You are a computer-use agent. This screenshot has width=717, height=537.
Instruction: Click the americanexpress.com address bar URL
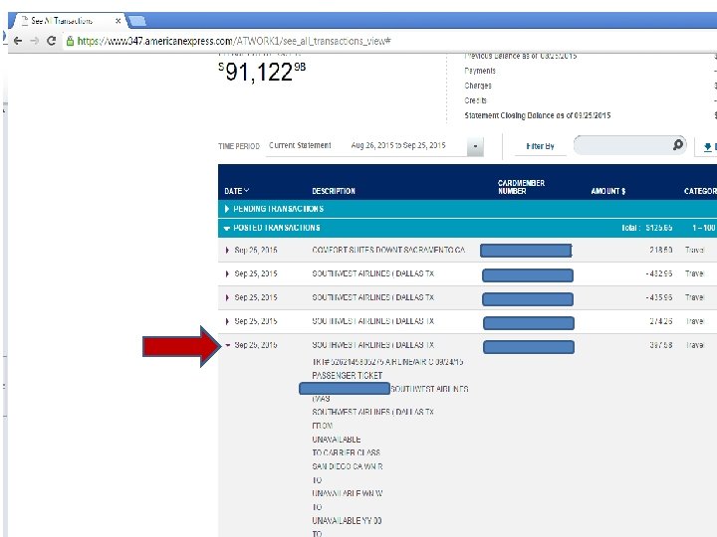(x=234, y=41)
